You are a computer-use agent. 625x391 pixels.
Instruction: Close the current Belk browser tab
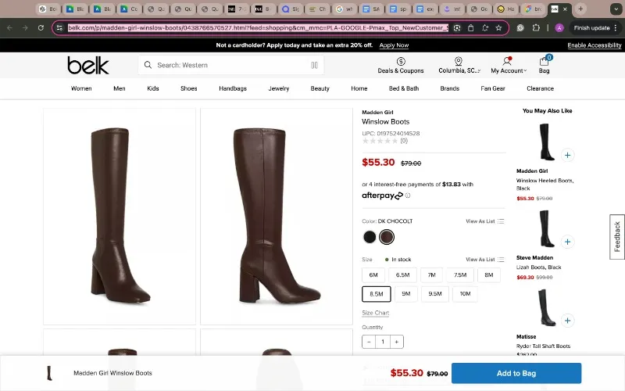pyautogui.click(x=565, y=9)
